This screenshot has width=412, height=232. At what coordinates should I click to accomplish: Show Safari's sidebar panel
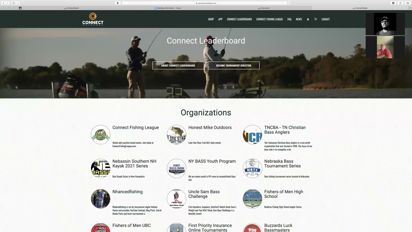click(14, 3)
